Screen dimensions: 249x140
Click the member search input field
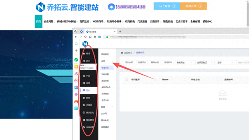pyautogui.click(x=243, y=63)
